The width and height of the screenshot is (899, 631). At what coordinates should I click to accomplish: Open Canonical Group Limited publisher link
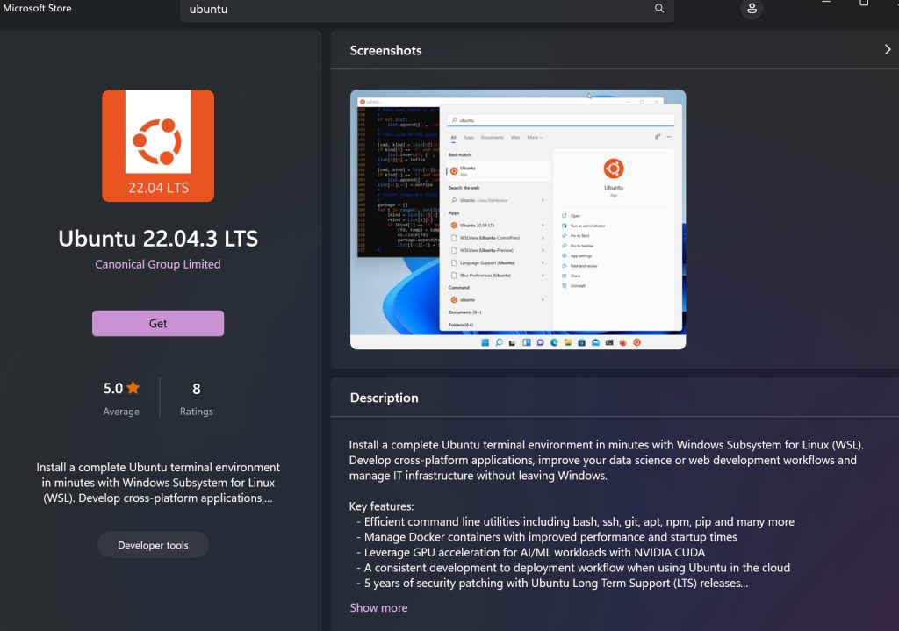(158, 264)
